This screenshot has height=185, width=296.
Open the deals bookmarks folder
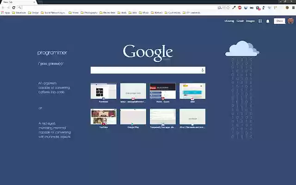[x=122, y=12]
